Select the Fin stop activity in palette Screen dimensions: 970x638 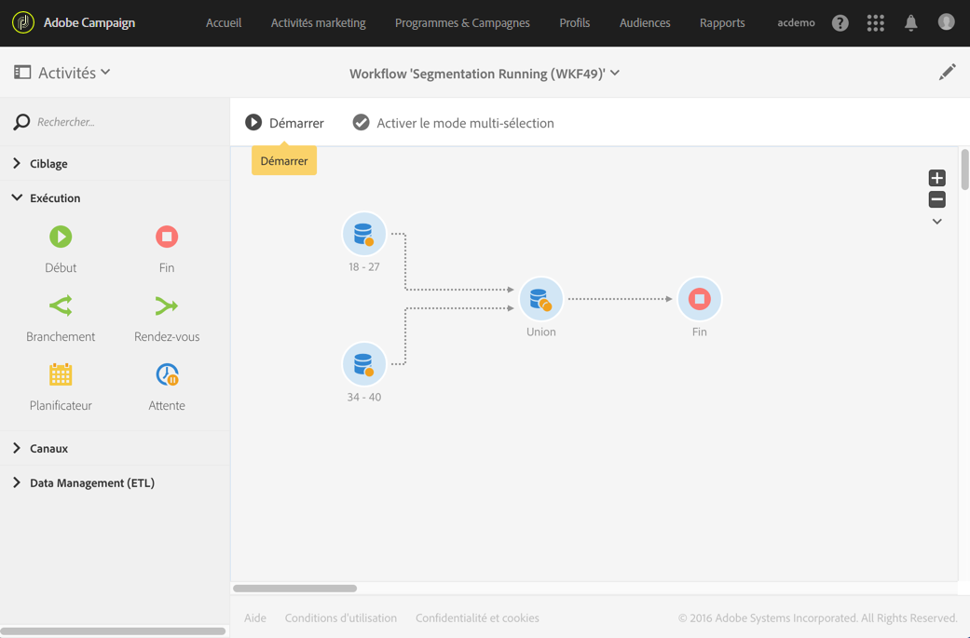coord(167,238)
